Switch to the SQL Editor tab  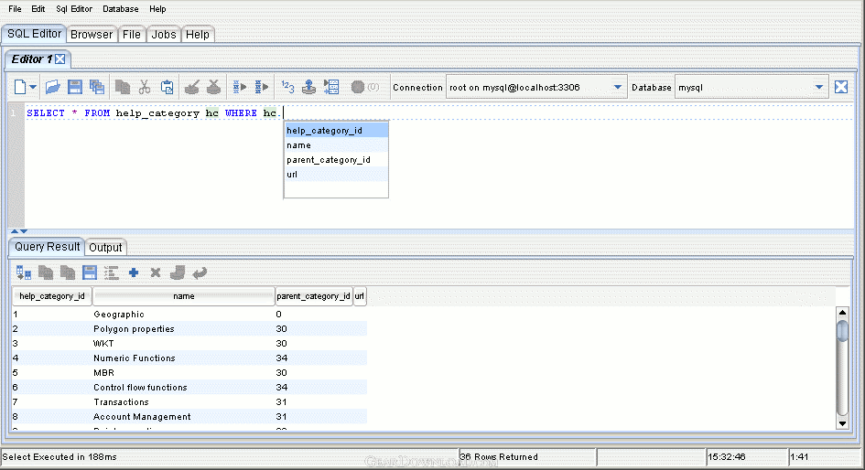pos(34,34)
